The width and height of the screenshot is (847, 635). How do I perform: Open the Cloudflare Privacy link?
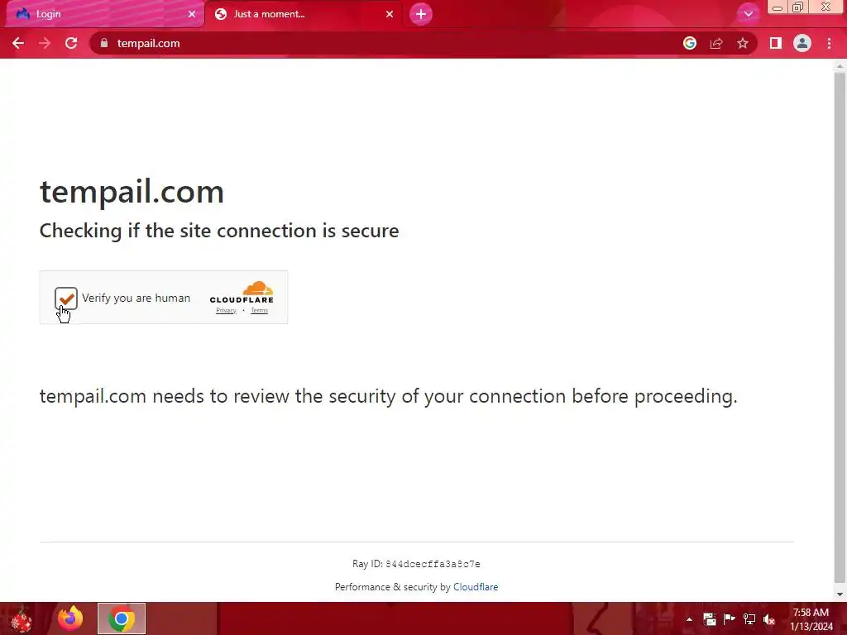(x=226, y=311)
